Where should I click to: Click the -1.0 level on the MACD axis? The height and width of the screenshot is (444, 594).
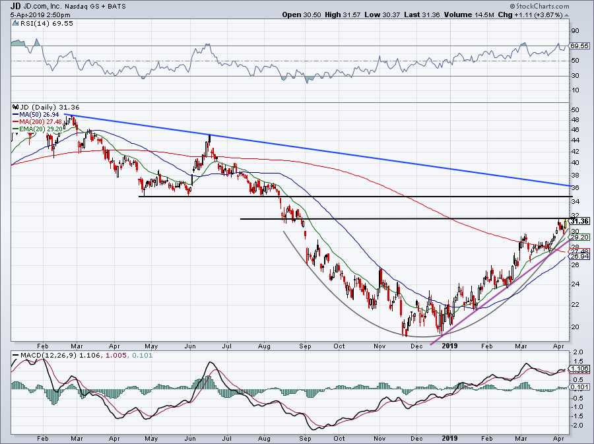pyautogui.click(x=577, y=407)
